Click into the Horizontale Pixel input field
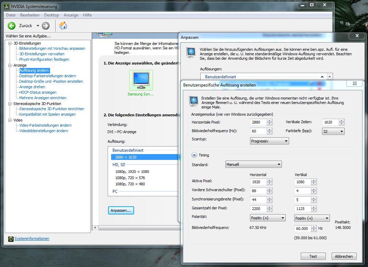 pyautogui.click(x=258, y=122)
